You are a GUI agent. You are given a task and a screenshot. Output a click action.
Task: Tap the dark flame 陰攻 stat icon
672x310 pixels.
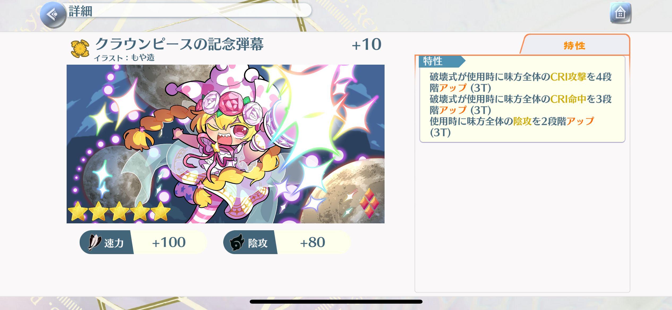point(237,242)
